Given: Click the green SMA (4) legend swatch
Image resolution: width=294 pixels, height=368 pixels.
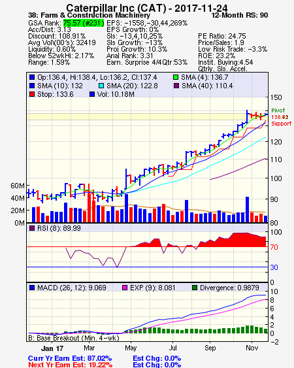Looking at the screenshot, I should (176, 77).
